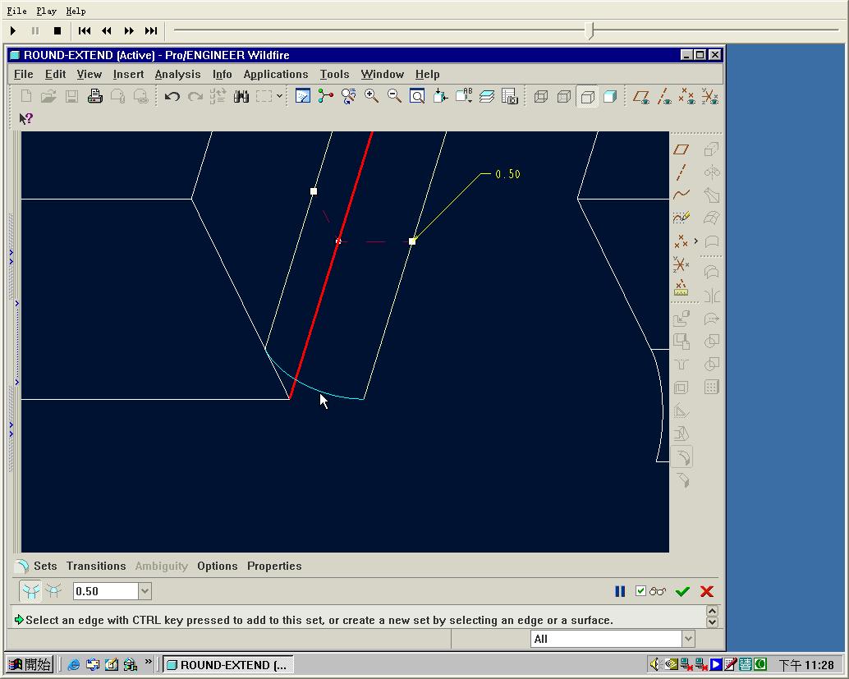Select the Spin Center icon
Viewport: 849px width, 679px height.
point(325,96)
